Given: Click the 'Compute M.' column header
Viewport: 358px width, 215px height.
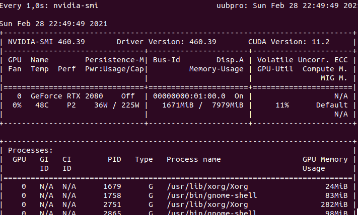Looking at the screenshot, I should tap(325, 69).
